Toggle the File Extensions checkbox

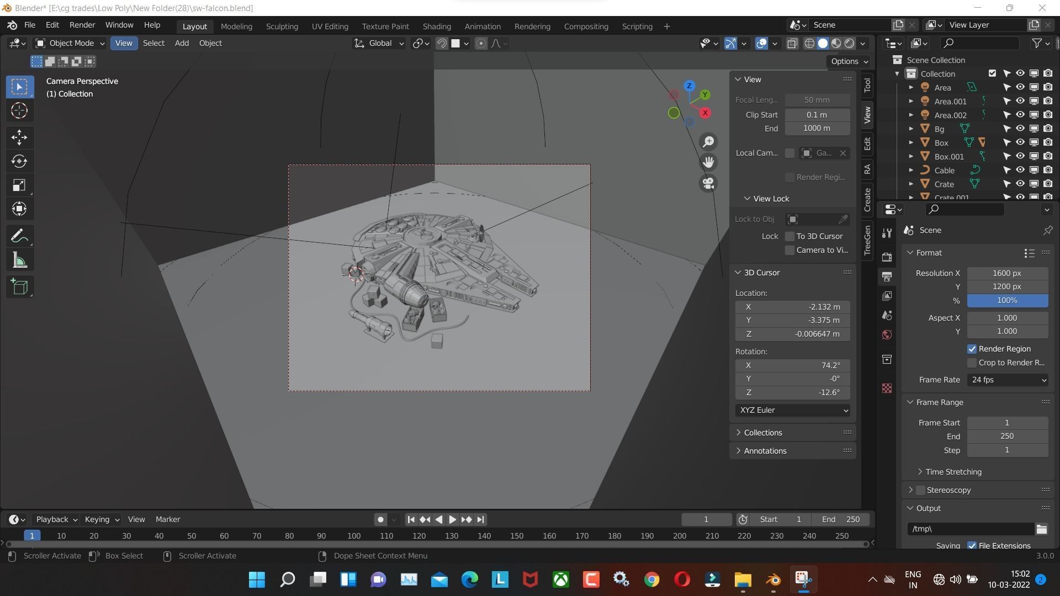click(x=972, y=545)
